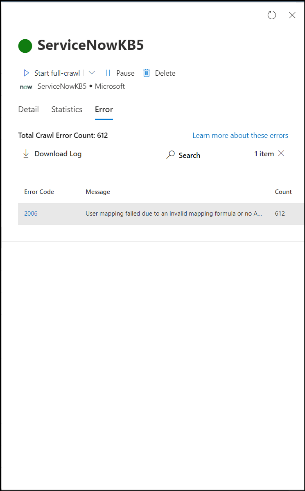Click the green connection status circle
The image size is (305, 491).
coord(25,46)
